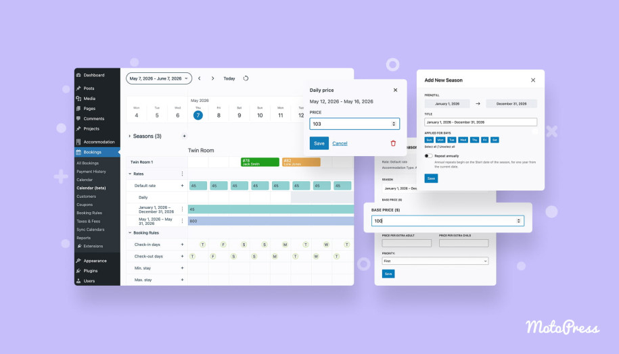Image resolution: width=619 pixels, height=354 pixels.
Task: Open the date range dropdown
Action: point(159,78)
